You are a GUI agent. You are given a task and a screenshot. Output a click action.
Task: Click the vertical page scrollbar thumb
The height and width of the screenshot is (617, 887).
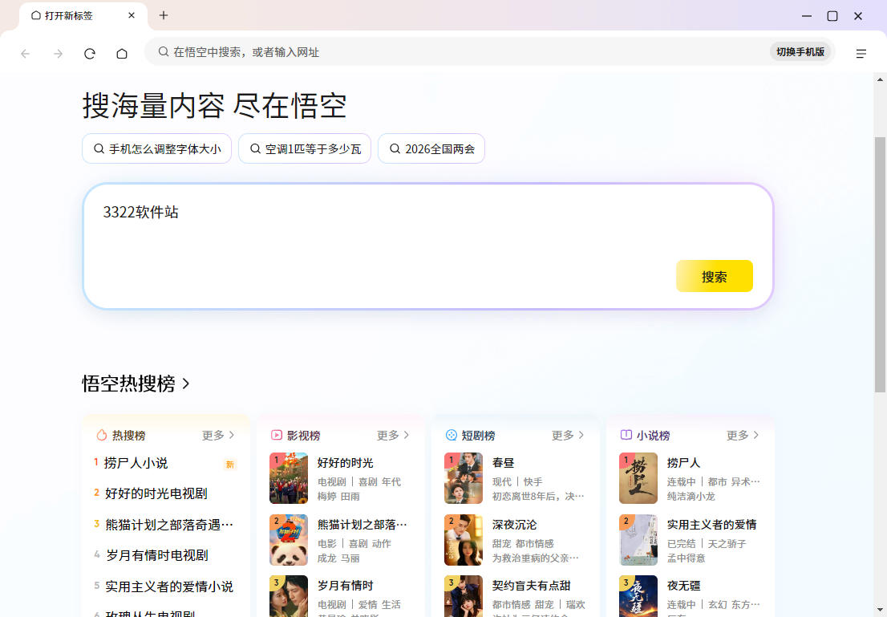point(880,265)
